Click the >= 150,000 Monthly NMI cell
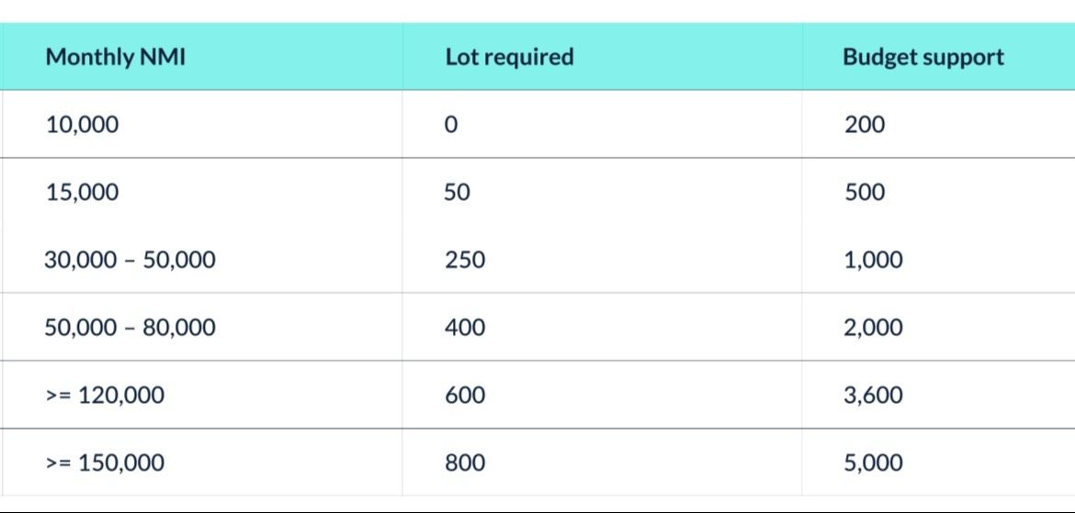This screenshot has width=1075, height=513. point(105,463)
